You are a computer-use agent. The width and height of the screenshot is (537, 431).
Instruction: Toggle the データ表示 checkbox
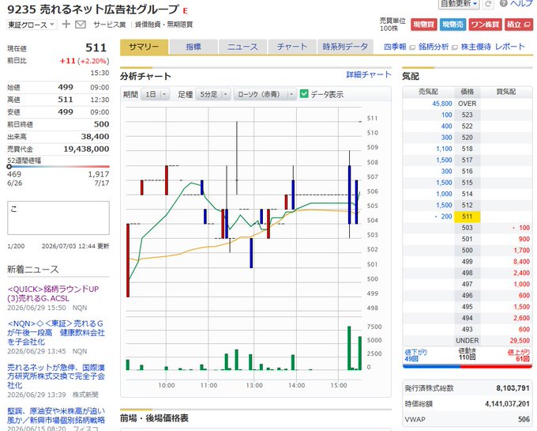(x=304, y=93)
